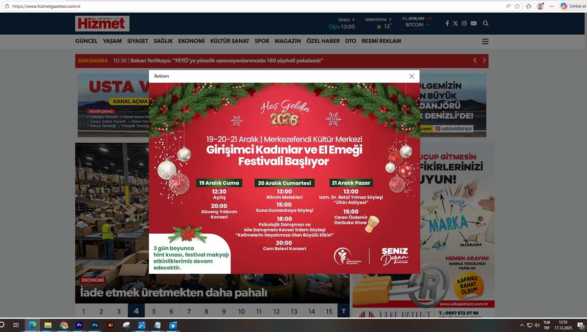Screen dimensions: 587x332
Task: Open the Facebook page icon
Action: click(x=447, y=23)
